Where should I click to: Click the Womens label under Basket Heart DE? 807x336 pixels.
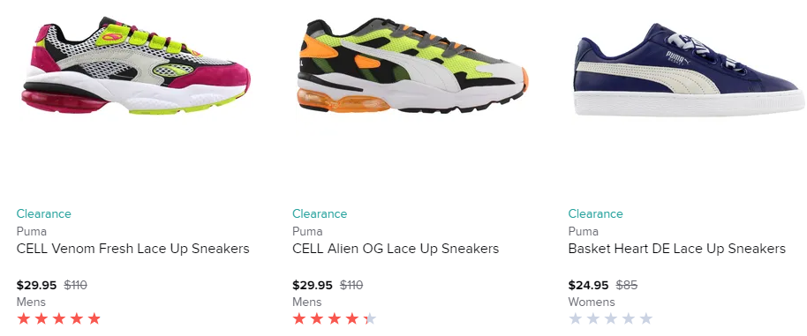click(592, 302)
